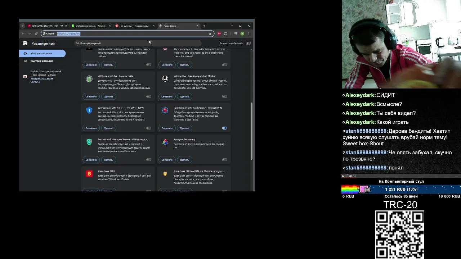
Task: Click the red ABP extension icon in toolbar
Action: coord(219,33)
